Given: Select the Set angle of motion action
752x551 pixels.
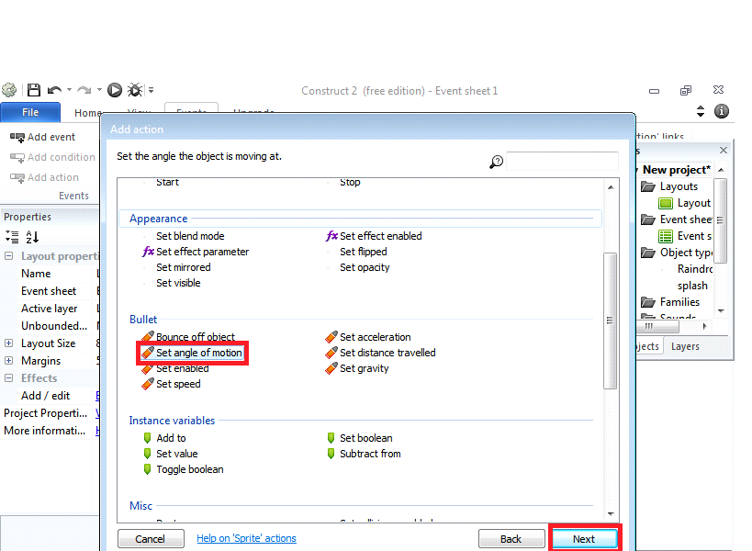Looking at the screenshot, I should tap(192, 353).
